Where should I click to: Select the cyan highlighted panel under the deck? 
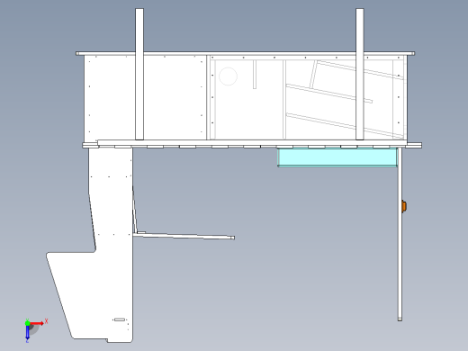(x=337, y=157)
